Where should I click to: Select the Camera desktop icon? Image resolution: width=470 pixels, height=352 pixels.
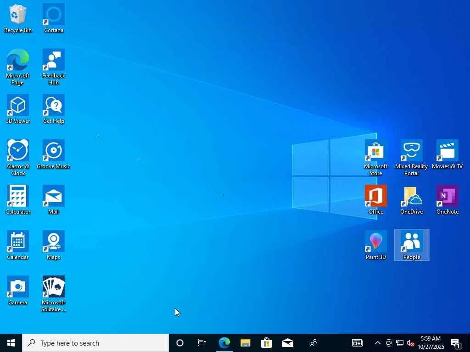[18, 291]
